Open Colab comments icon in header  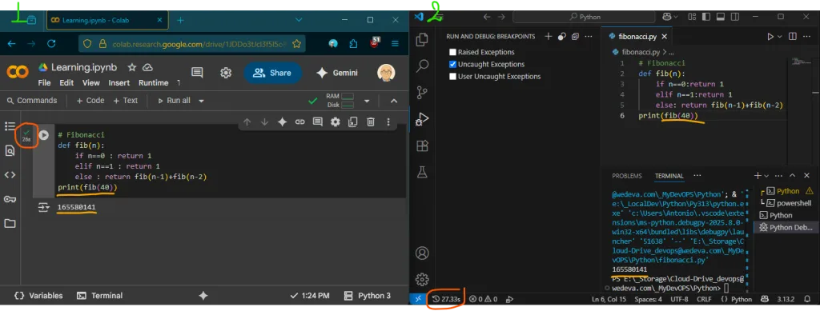pos(197,73)
